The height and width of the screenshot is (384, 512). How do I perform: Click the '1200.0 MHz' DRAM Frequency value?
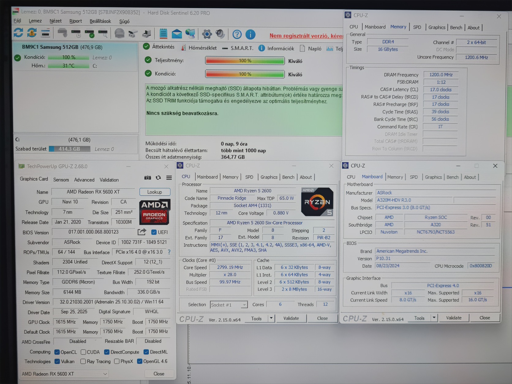[x=441, y=75]
